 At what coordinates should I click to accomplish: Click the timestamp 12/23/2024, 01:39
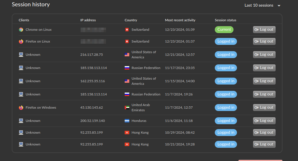(x=180, y=30)
